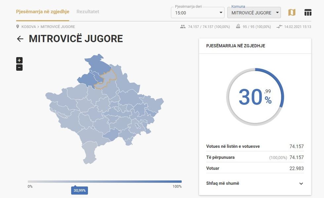Viewport: 324px width, 198px height.
Task: Switch to the Rezultatet tab
Action: [88, 11]
